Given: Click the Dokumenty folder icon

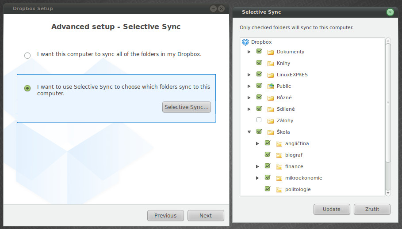Looking at the screenshot, I should click(271, 52).
